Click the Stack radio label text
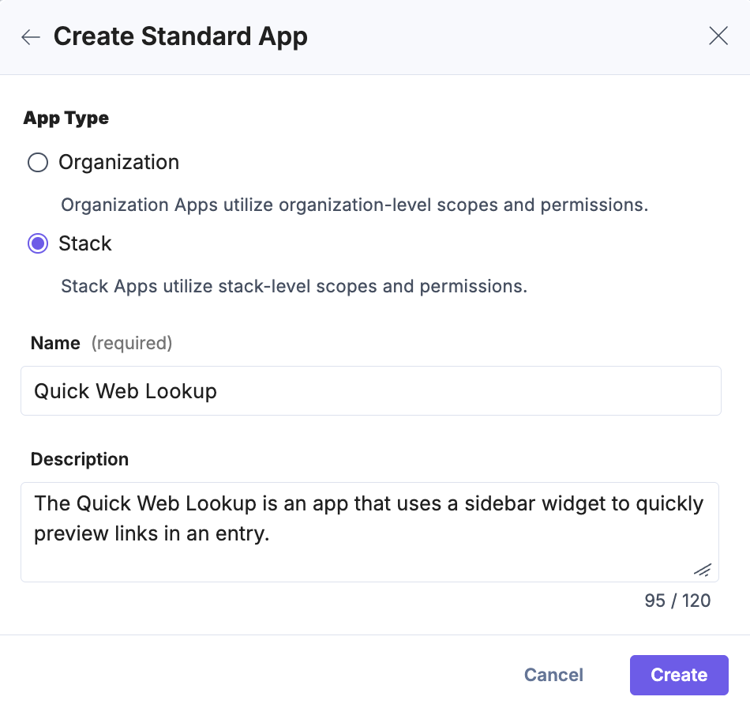 (84, 243)
